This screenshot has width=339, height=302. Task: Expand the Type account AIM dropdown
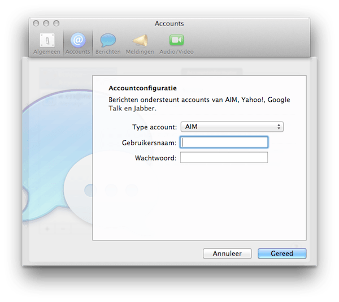click(x=232, y=127)
